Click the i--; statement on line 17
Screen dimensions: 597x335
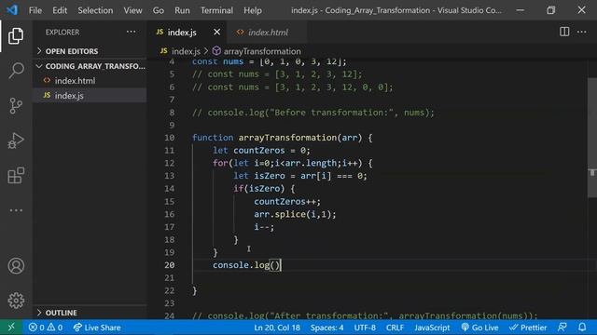(264, 227)
